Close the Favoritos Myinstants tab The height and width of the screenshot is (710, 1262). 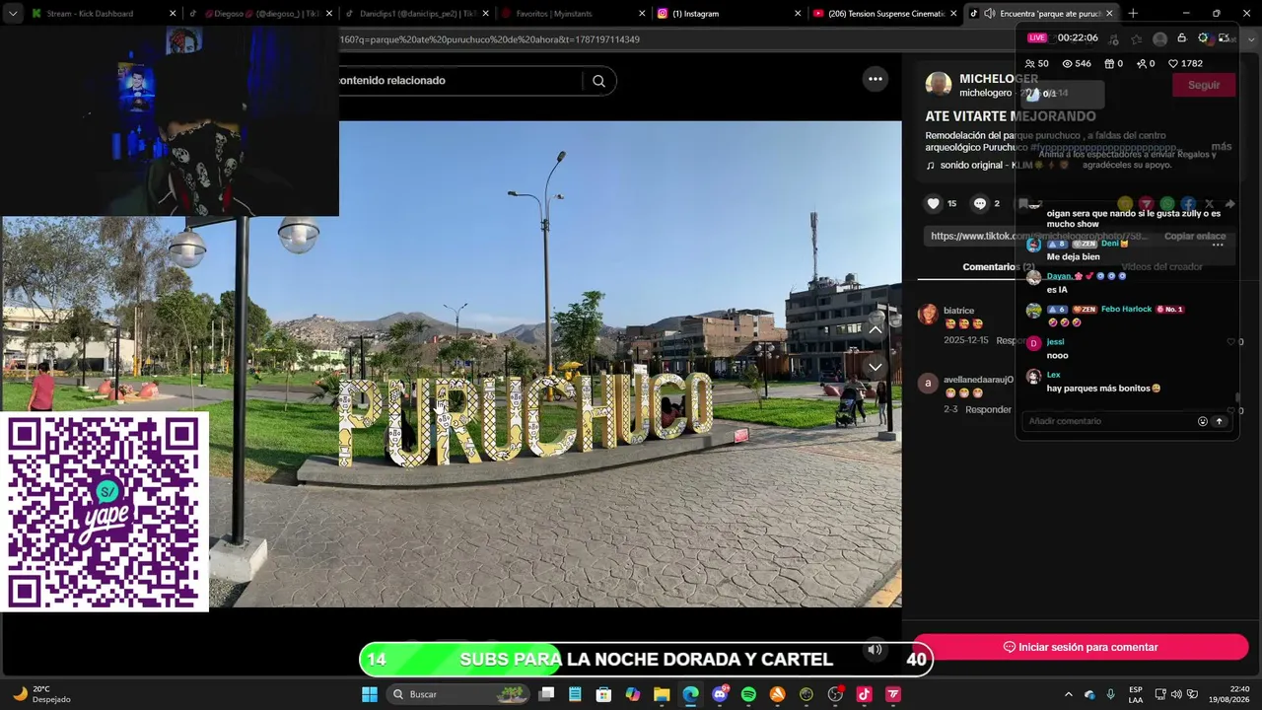(641, 14)
